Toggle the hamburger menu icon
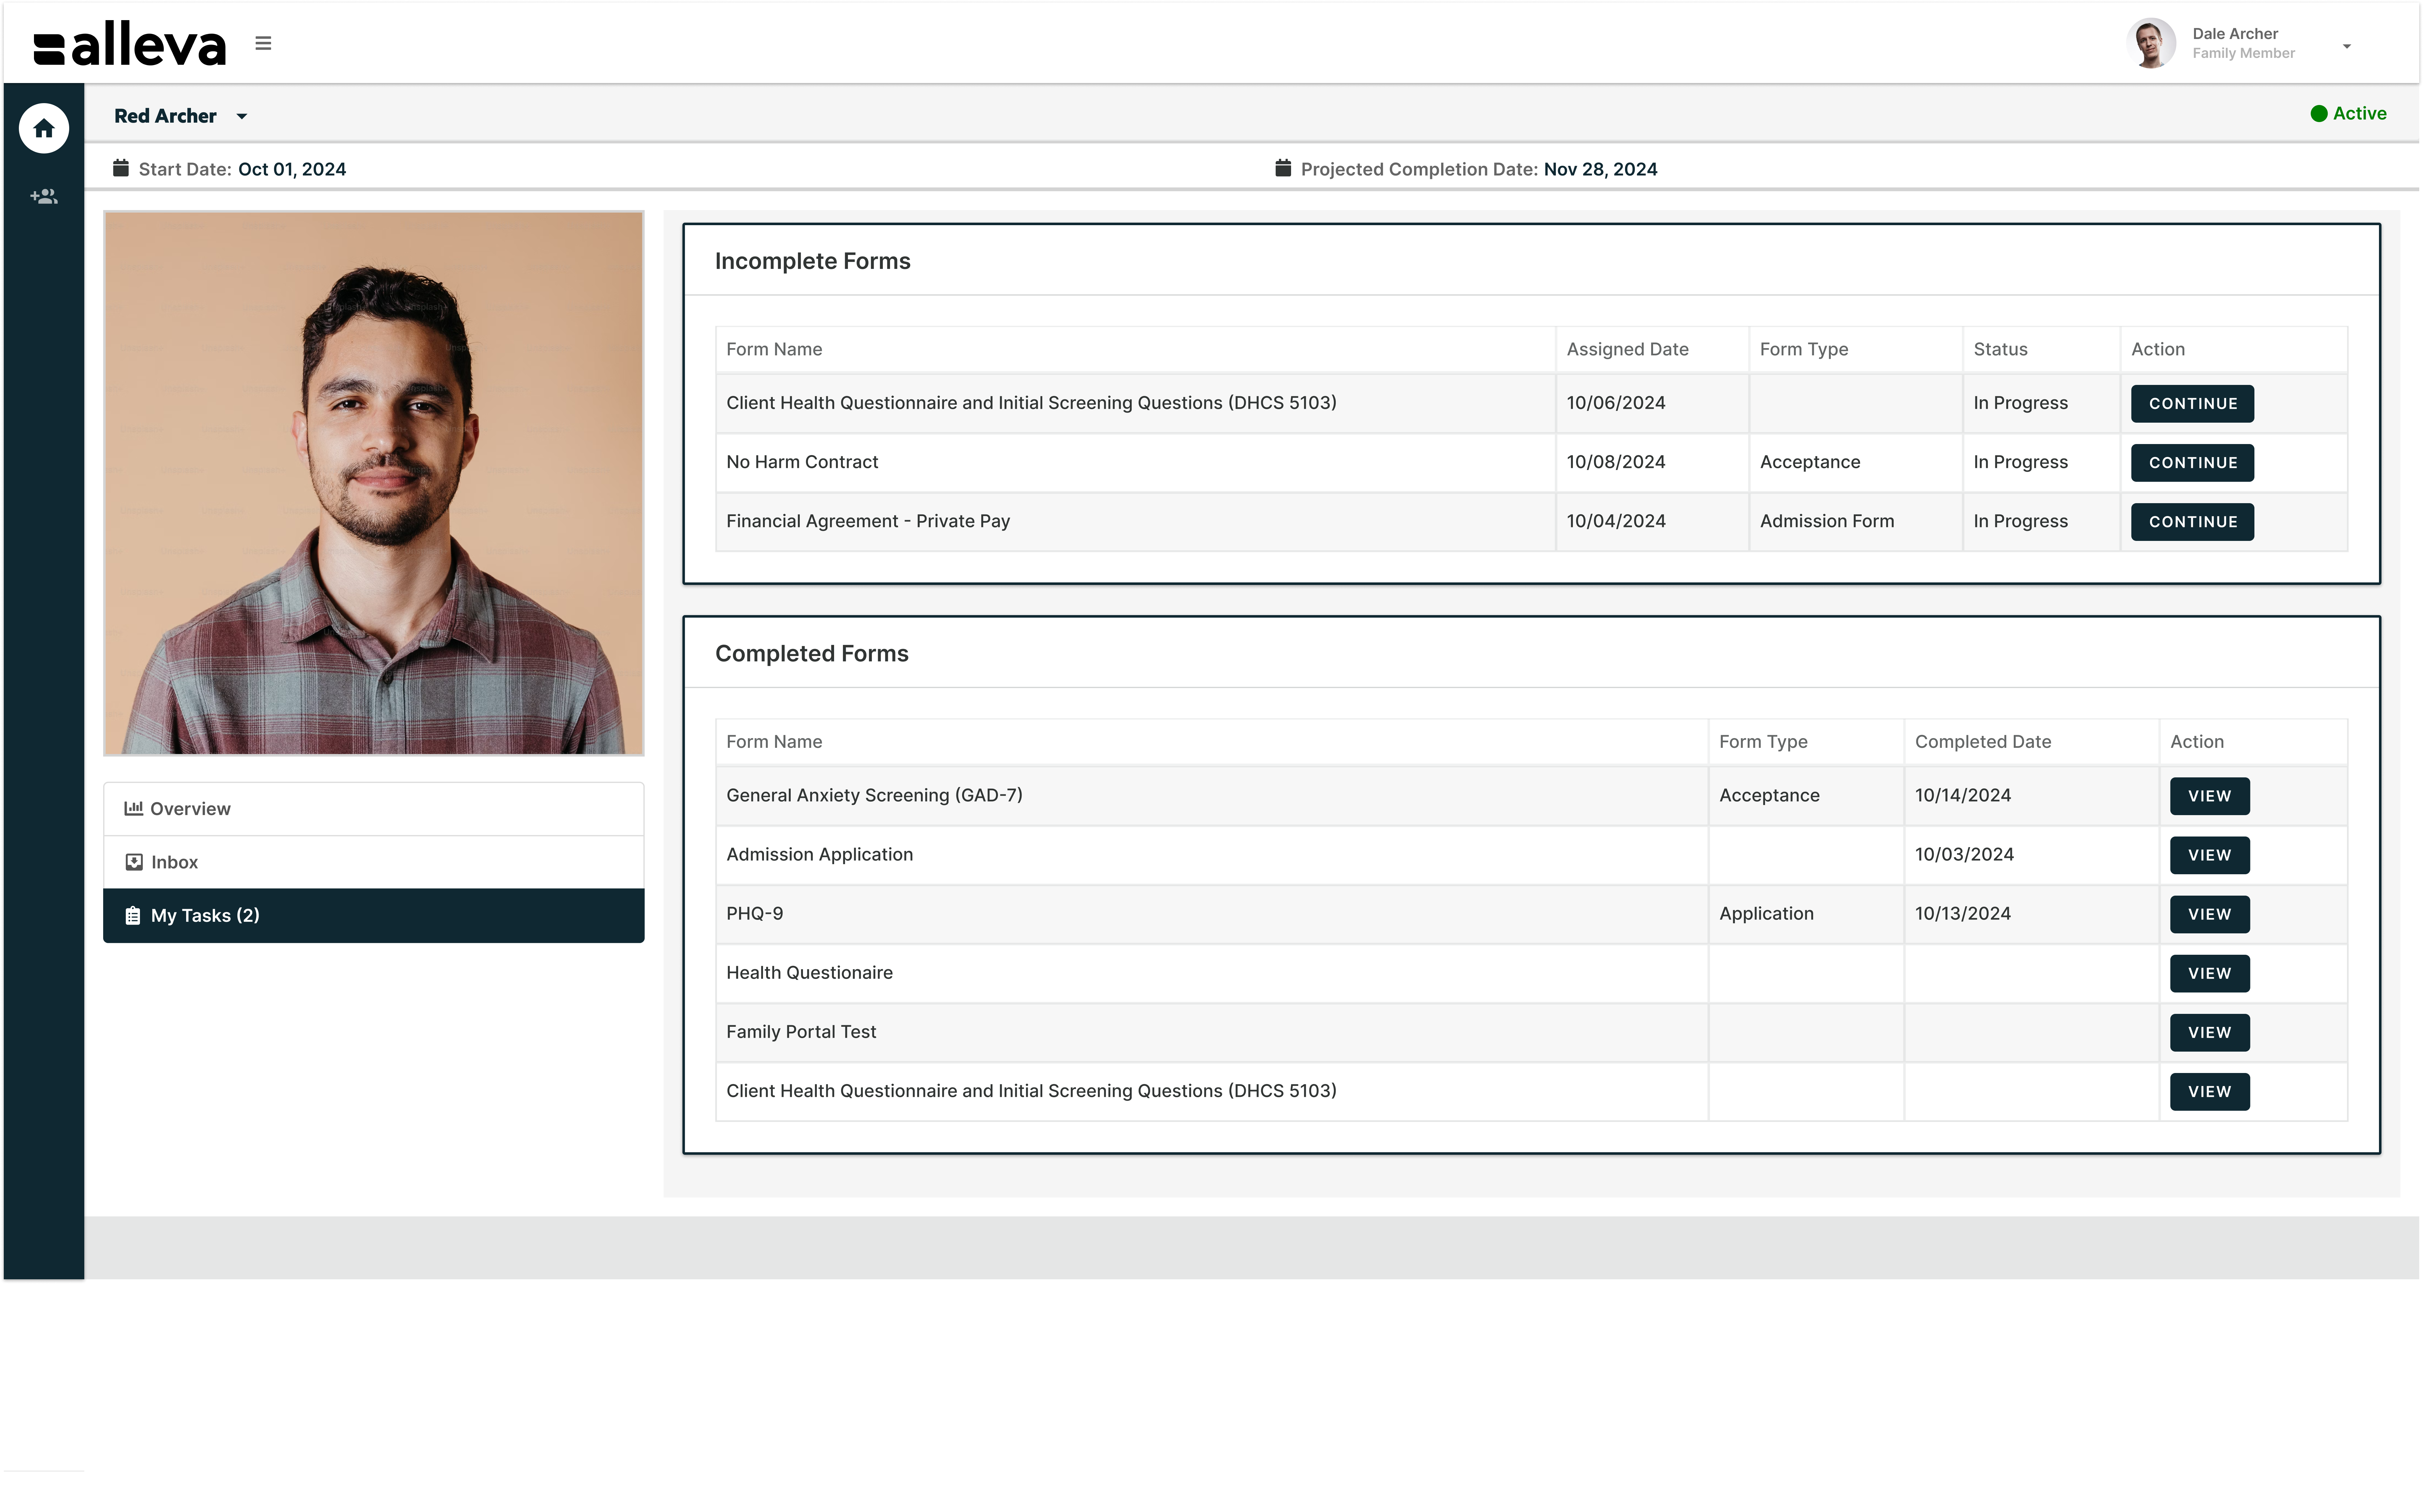This screenshot has height=1512, width=2423. [263, 43]
